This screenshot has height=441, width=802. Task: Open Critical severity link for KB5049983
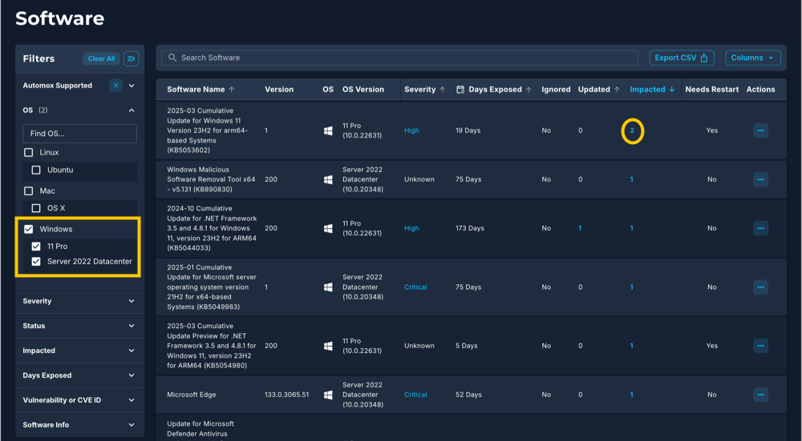point(415,287)
